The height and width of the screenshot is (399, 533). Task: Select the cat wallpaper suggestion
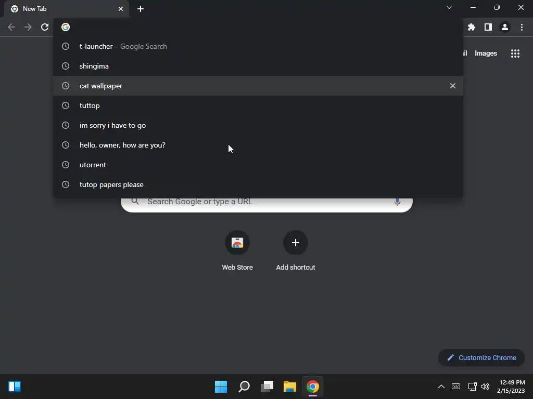tap(258, 86)
